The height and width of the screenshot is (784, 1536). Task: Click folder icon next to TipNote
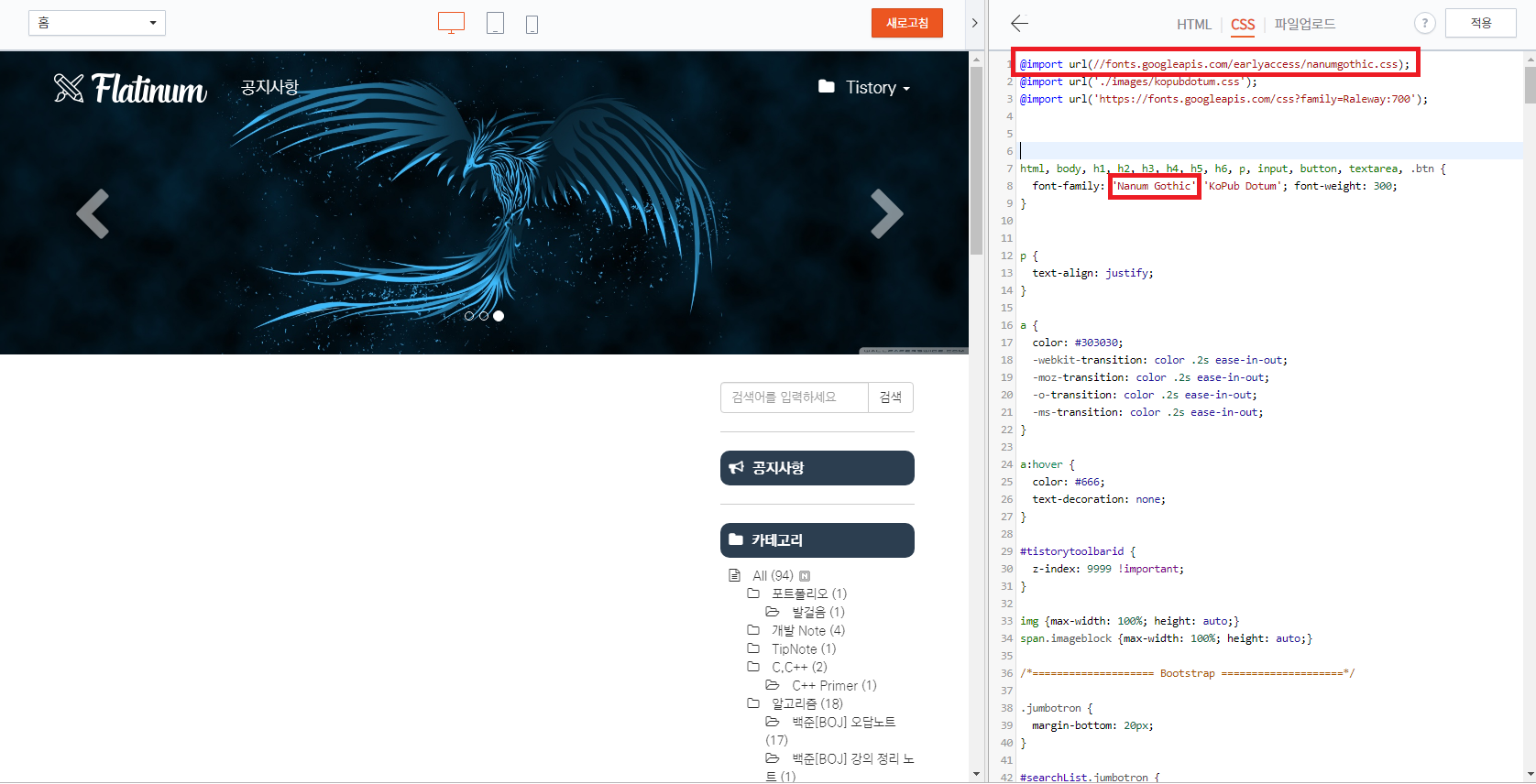tap(753, 648)
